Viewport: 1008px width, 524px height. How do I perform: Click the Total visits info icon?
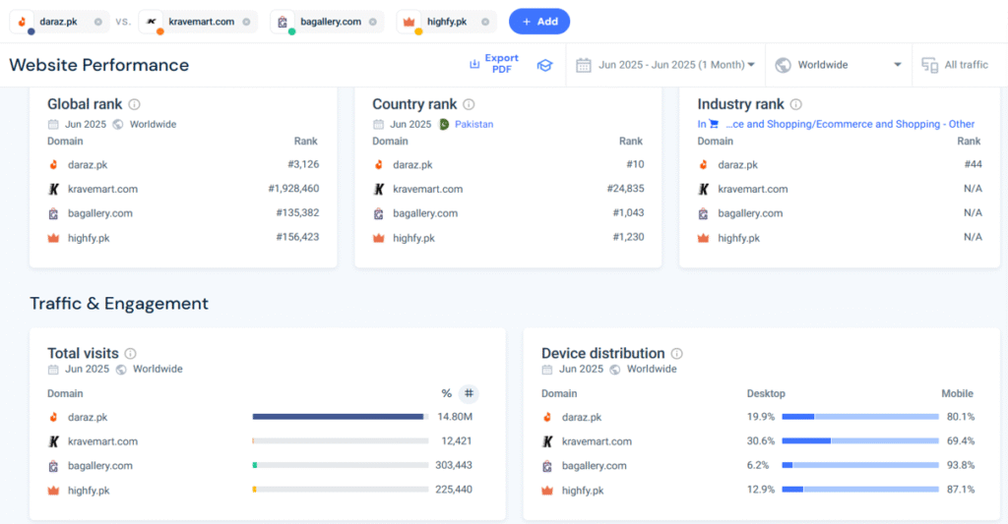tap(130, 354)
